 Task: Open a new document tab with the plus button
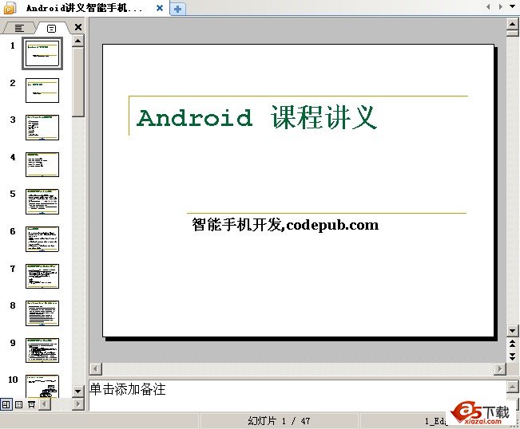178,9
